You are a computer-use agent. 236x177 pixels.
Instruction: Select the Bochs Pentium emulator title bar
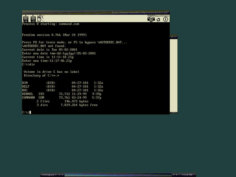pos(96,12)
